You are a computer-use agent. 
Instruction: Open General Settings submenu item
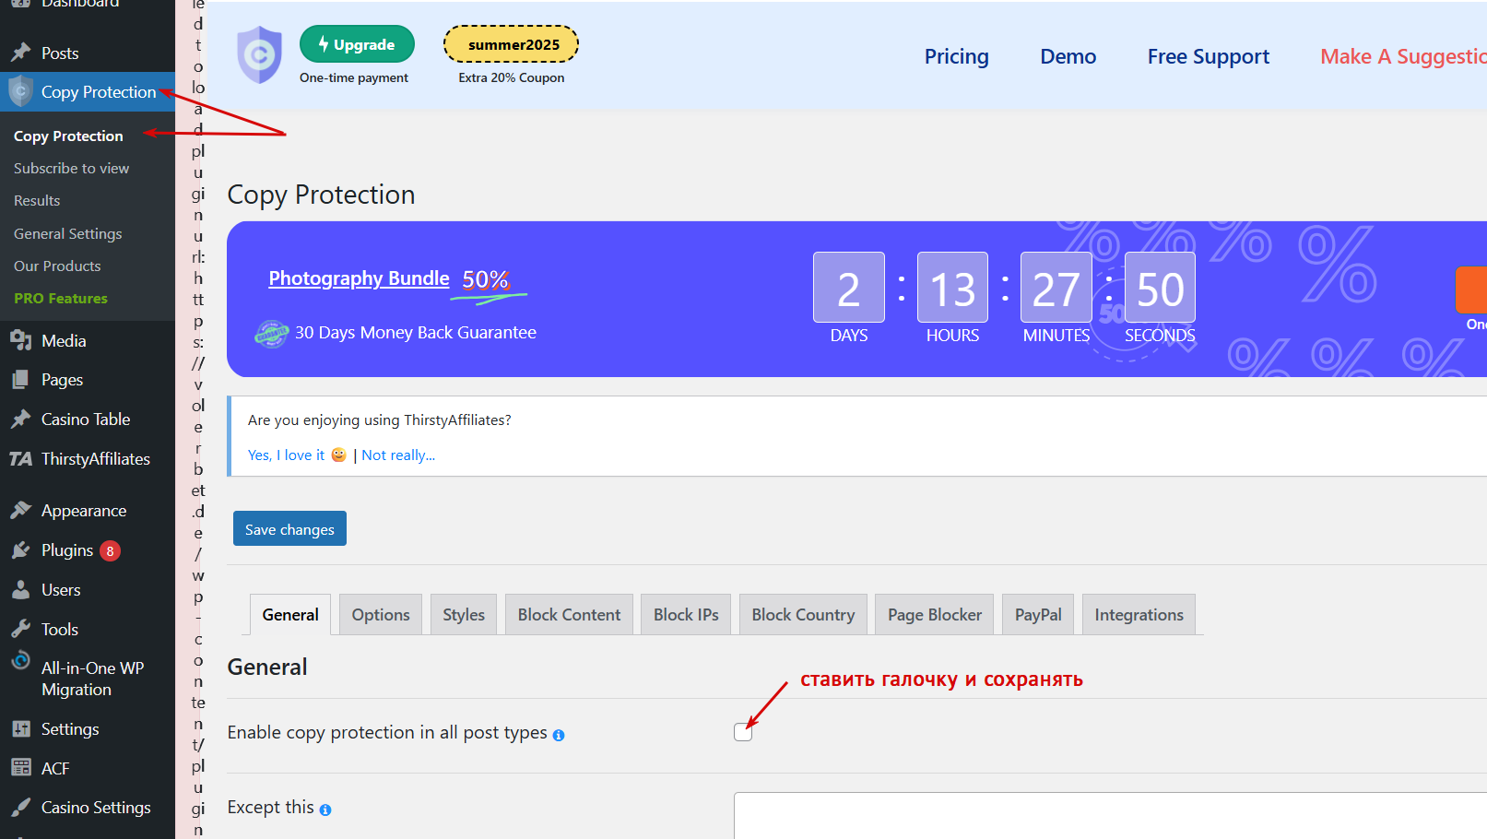pyautogui.click(x=67, y=233)
